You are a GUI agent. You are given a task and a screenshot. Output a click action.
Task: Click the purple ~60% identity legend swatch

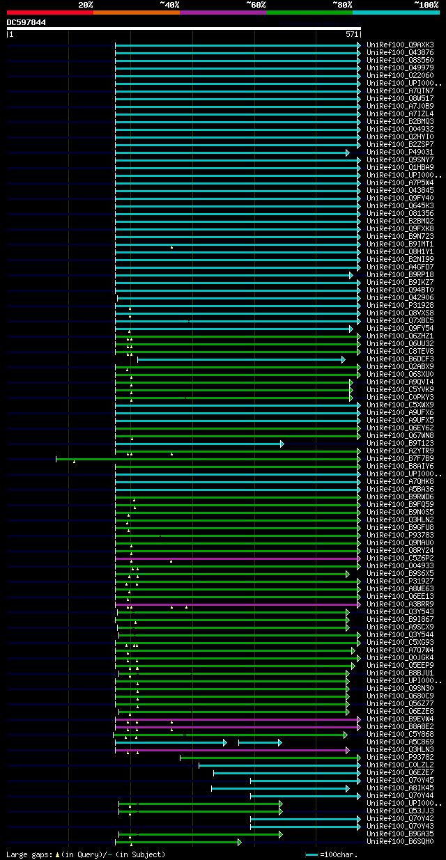[222, 13]
